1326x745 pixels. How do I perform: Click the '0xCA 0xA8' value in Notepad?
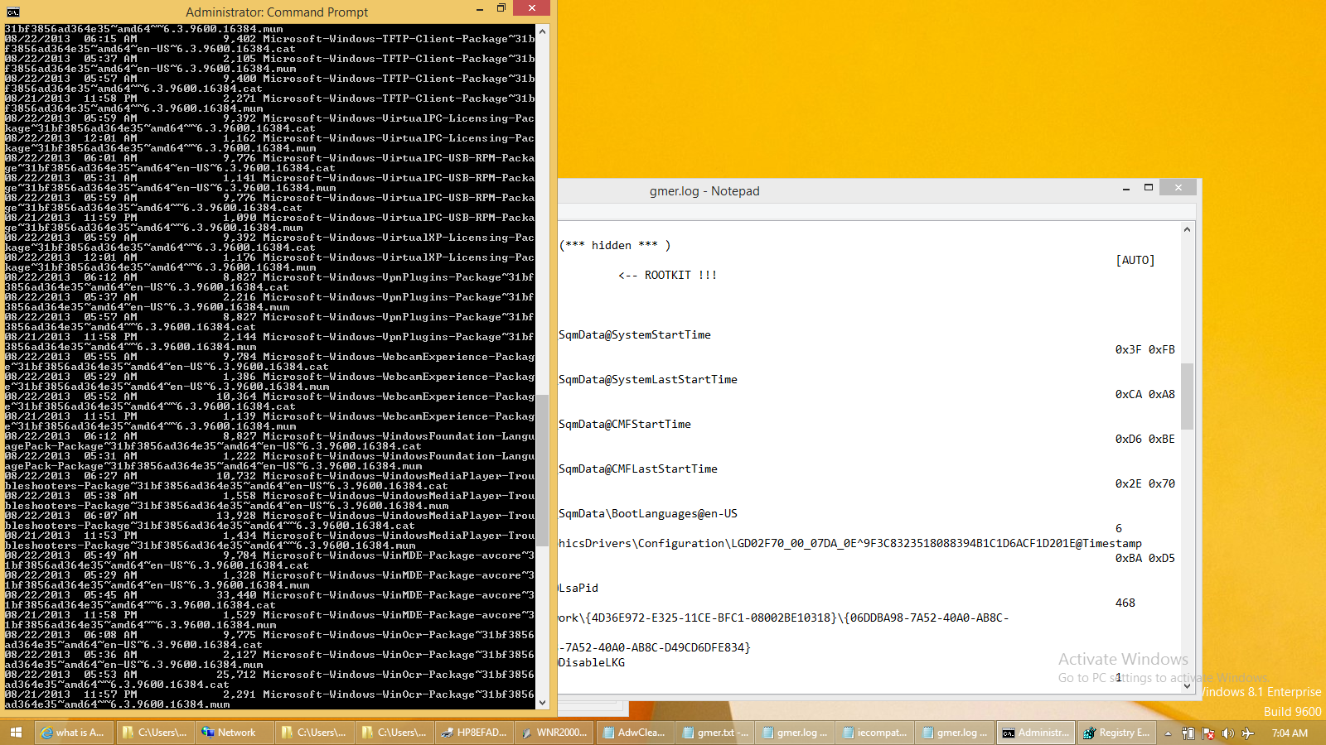[1145, 394]
